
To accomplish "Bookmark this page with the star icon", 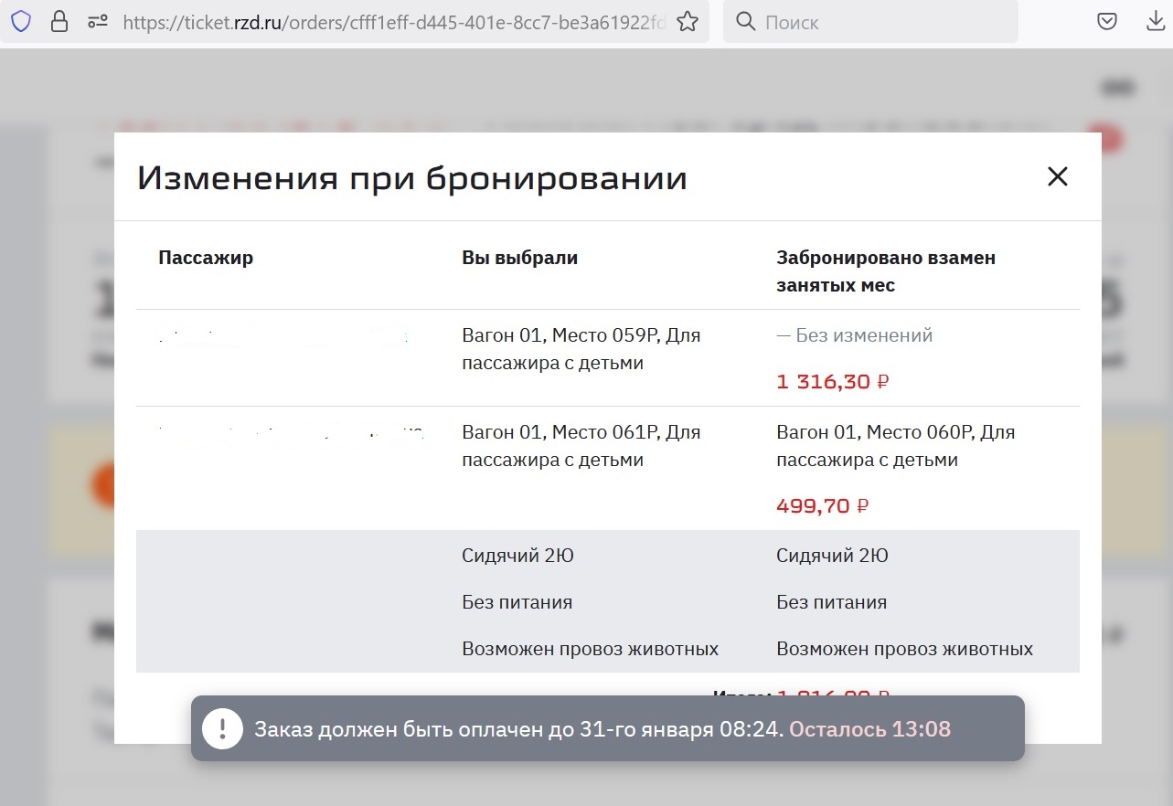I will pyautogui.click(x=688, y=22).
